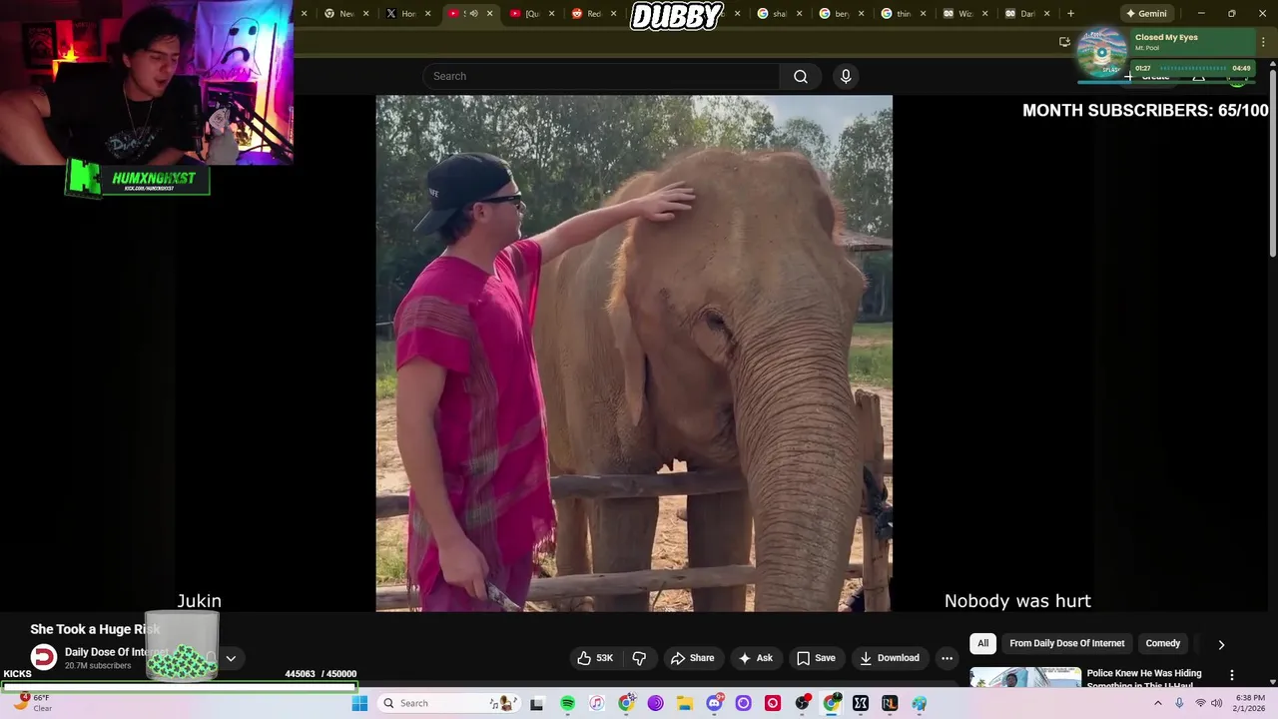1278x719 pixels.
Task: Open File Explorer from the taskbar
Action: point(685,703)
